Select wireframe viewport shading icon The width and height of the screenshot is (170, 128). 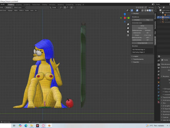pyautogui.click(x=145, y=10)
